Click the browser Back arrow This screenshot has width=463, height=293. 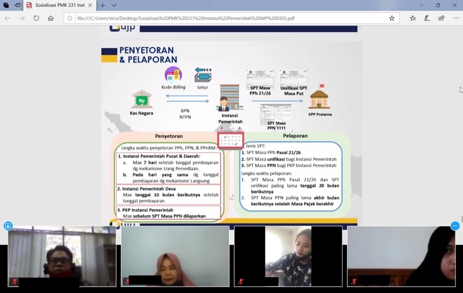coord(7,18)
